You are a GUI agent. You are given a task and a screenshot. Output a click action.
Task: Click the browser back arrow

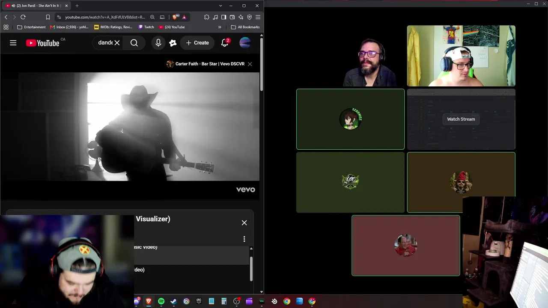click(6, 17)
